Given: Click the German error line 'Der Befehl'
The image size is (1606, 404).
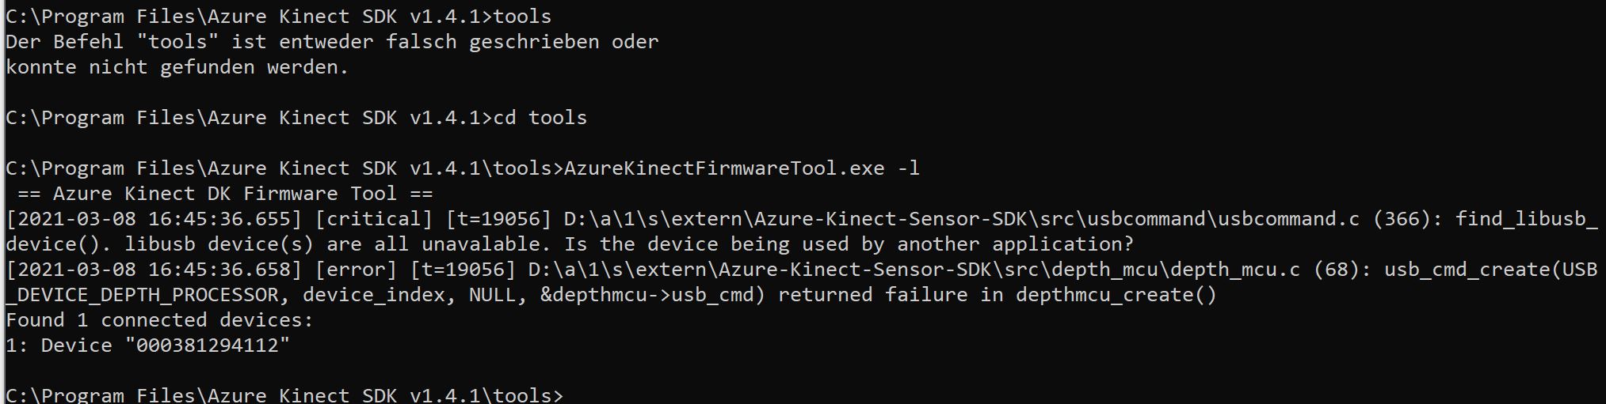Looking at the screenshot, I should point(332,42).
